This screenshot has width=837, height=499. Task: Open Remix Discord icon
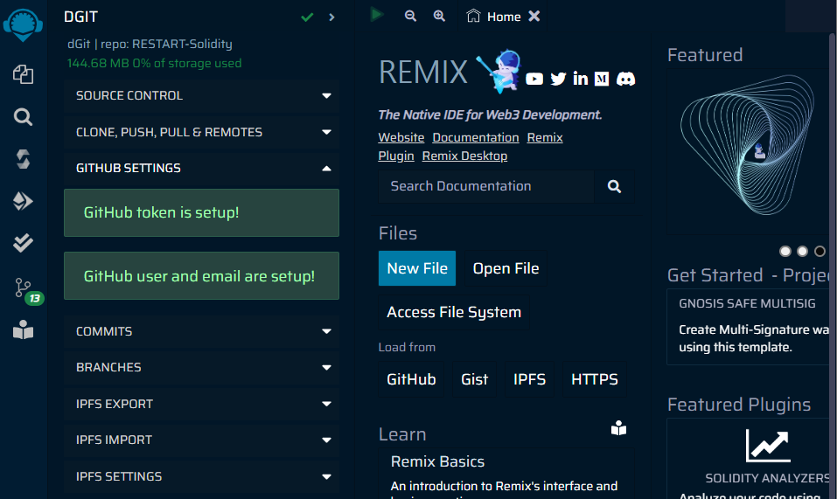tap(625, 79)
